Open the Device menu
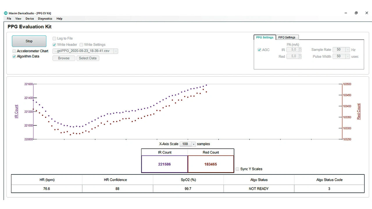The height and width of the screenshot is (209, 372). point(30,19)
